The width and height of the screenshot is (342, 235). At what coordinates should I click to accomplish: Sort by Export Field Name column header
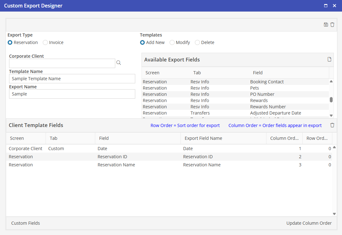[203, 138]
